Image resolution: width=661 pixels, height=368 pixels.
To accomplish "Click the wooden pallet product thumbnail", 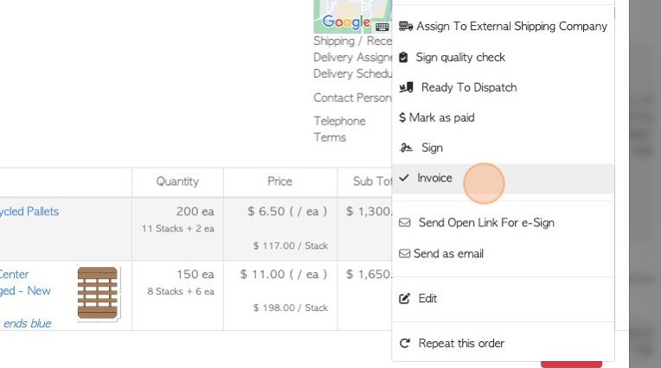I will [97, 294].
